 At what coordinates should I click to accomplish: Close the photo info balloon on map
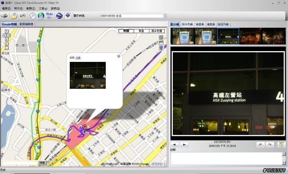tap(119, 57)
